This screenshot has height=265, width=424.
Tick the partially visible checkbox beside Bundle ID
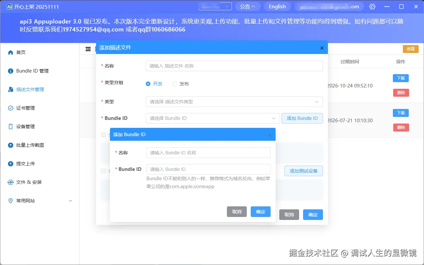click(104, 135)
